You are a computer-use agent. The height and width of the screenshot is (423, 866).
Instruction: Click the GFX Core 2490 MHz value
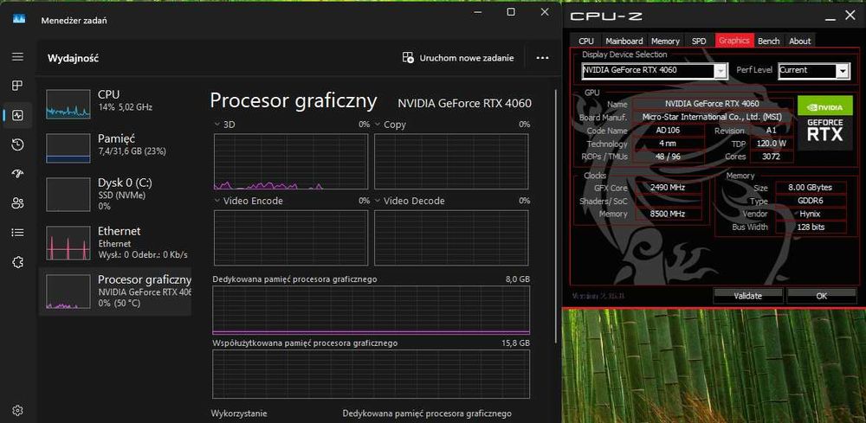pyautogui.click(x=667, y=188)
